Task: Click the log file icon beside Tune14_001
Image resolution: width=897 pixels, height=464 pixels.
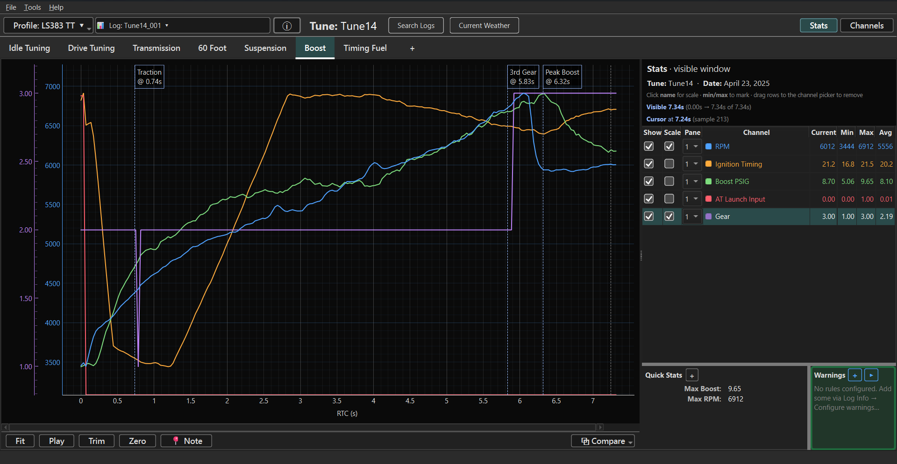Action: click(100, 26)
